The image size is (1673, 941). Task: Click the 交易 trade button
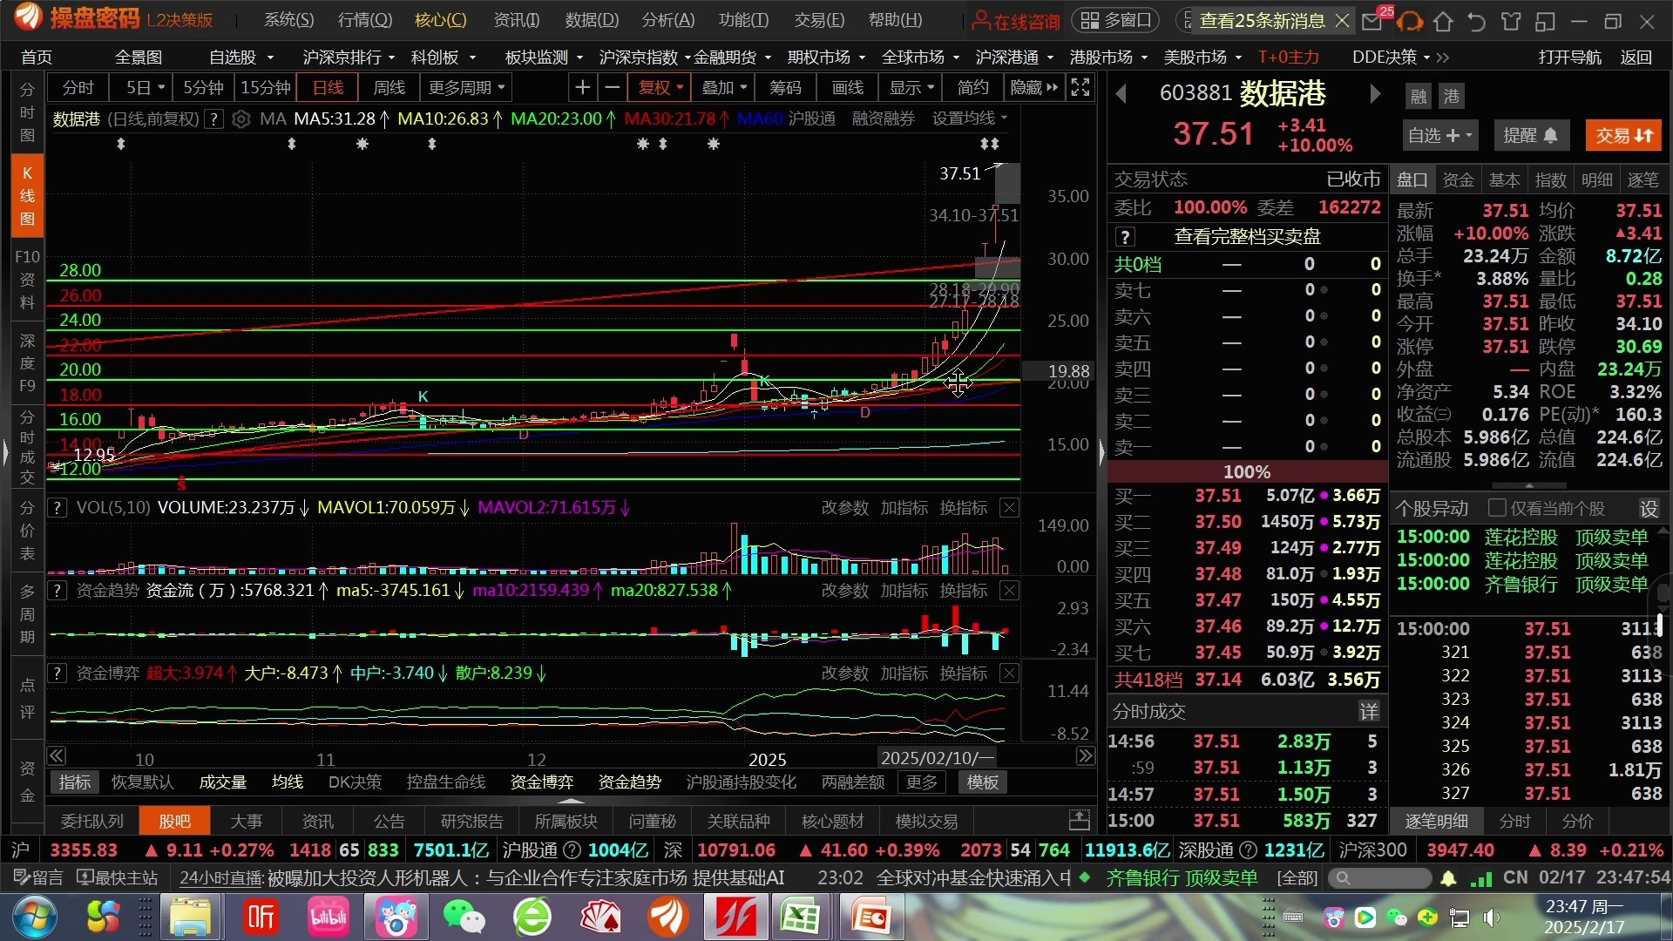(1623, 136)
